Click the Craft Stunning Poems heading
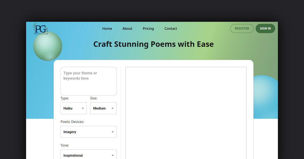Viewport: 304px width, 159px height. [153, 44]
